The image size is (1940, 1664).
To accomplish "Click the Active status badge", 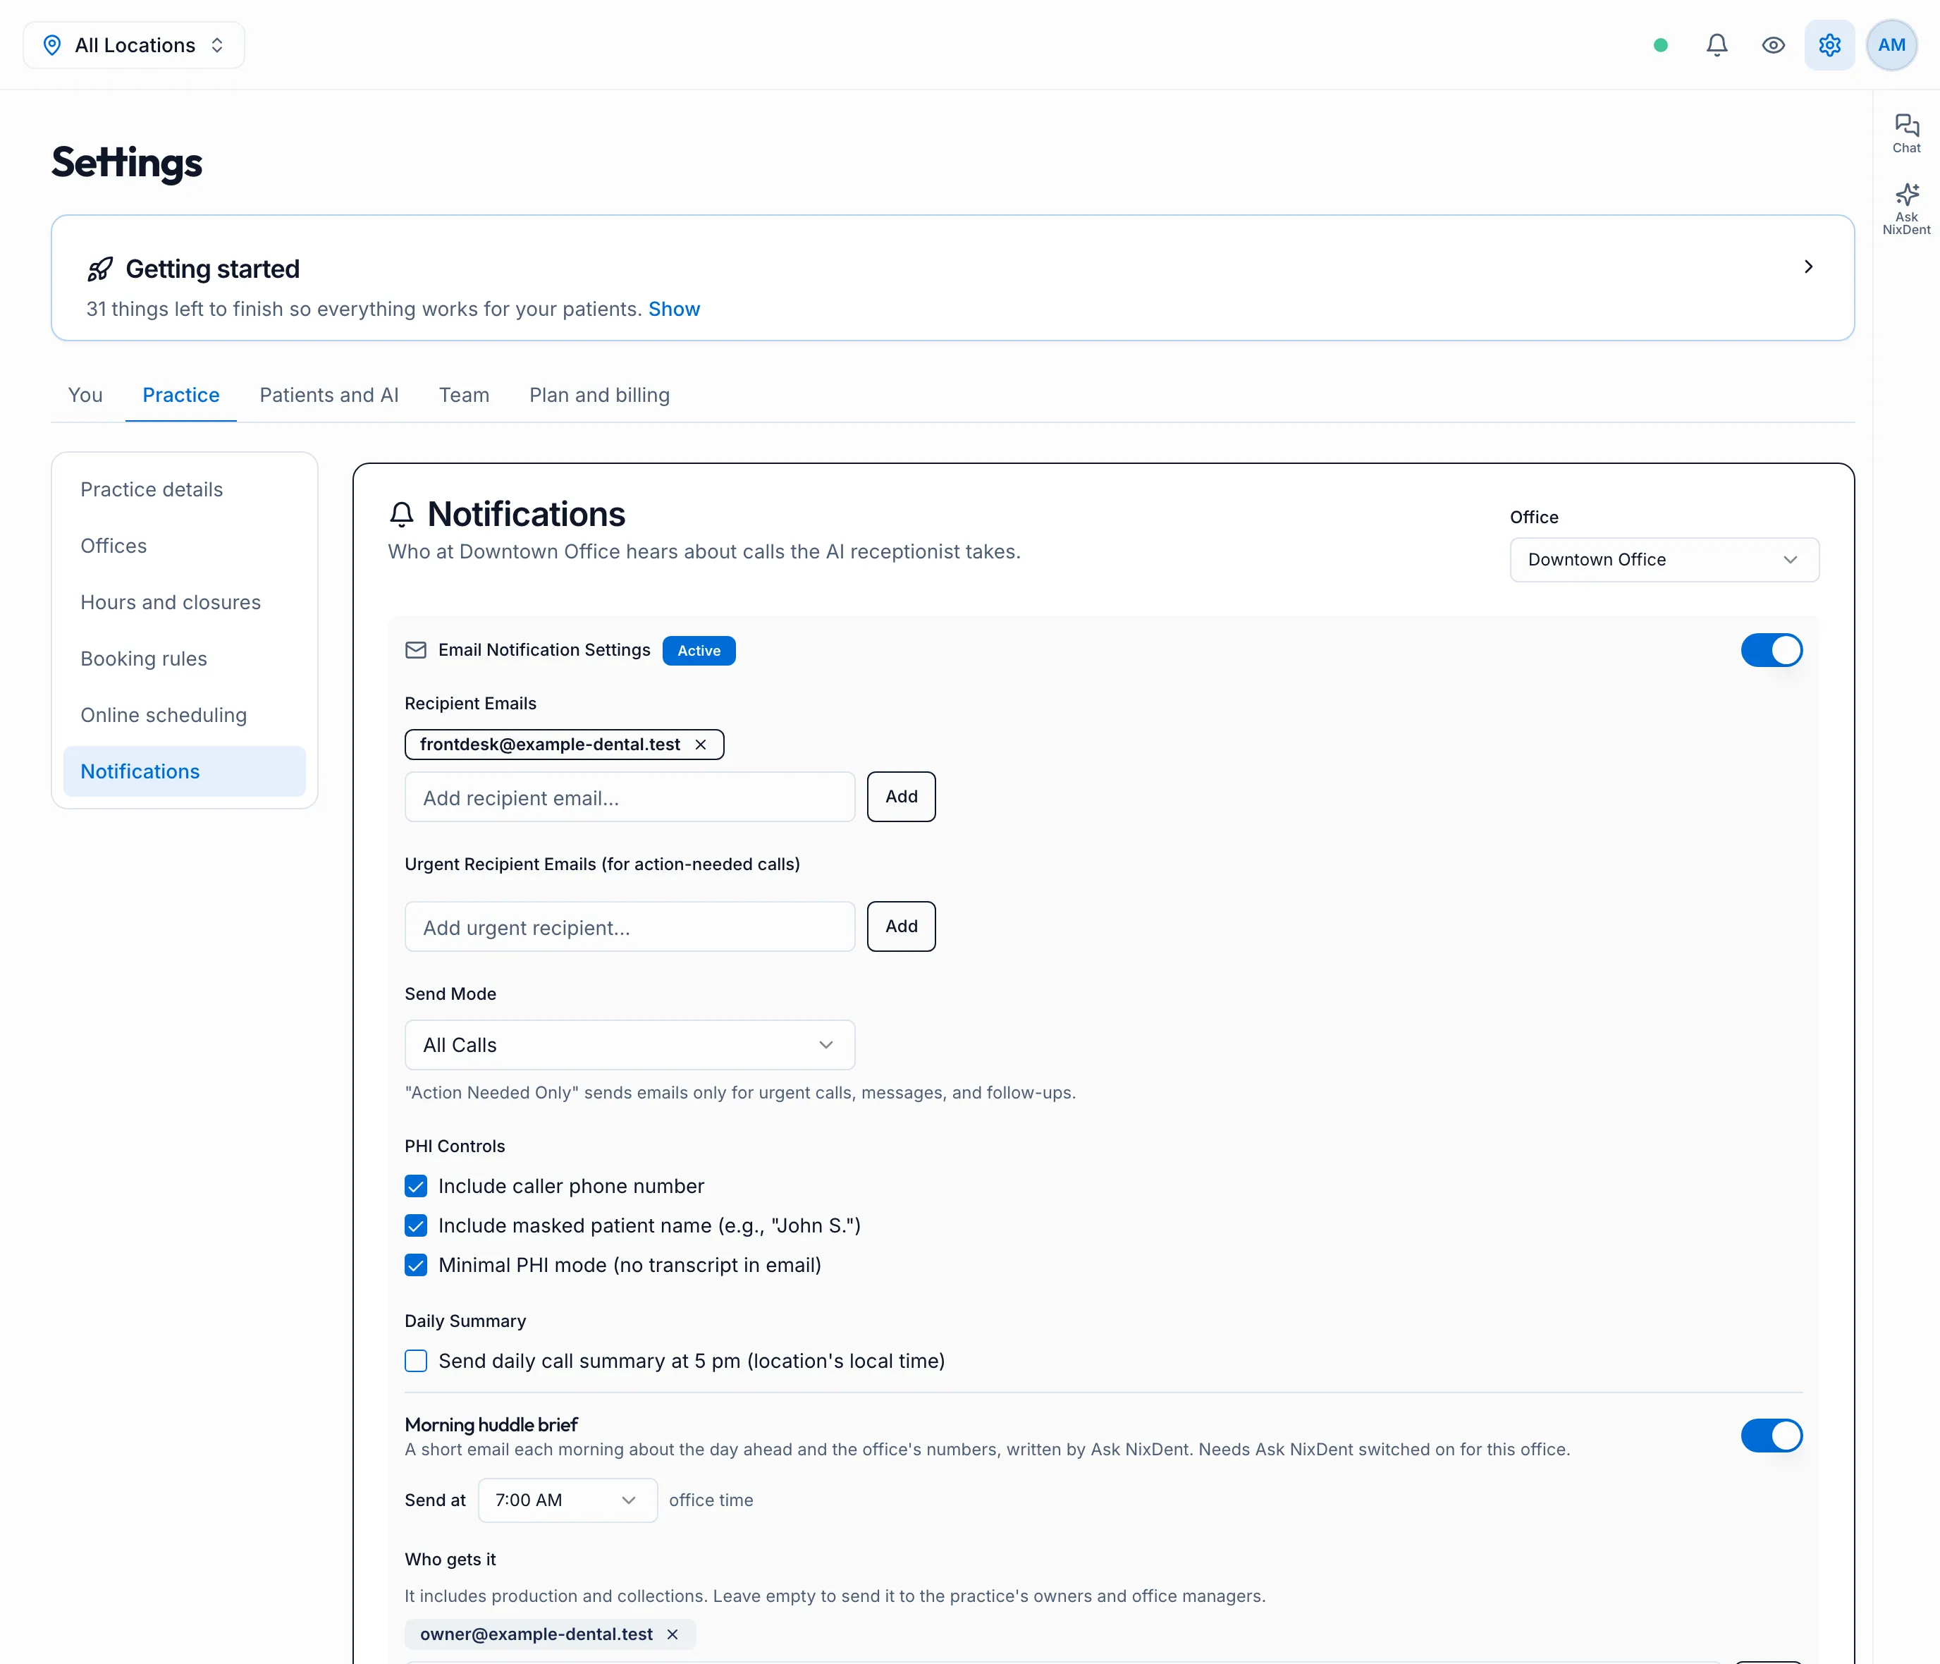I will coord(699,651).
